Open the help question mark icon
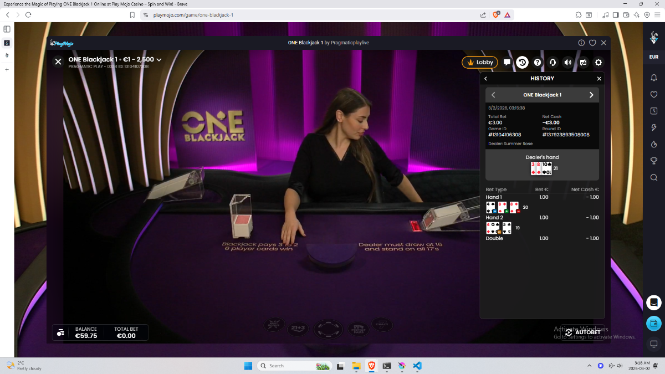 537,63
